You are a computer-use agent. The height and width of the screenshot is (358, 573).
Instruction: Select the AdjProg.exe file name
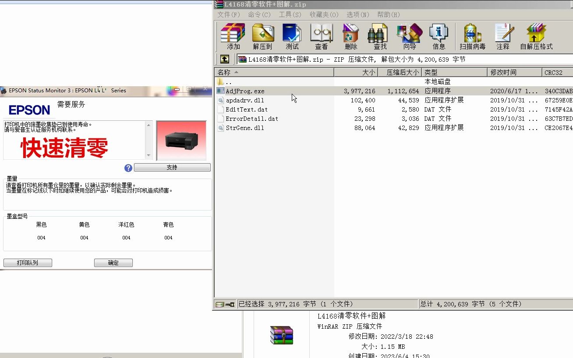245,91
